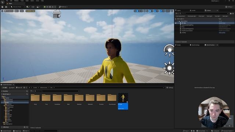Screen dimensions: 235x132
Task: Click the camera speed control
Action: (168, 11)
